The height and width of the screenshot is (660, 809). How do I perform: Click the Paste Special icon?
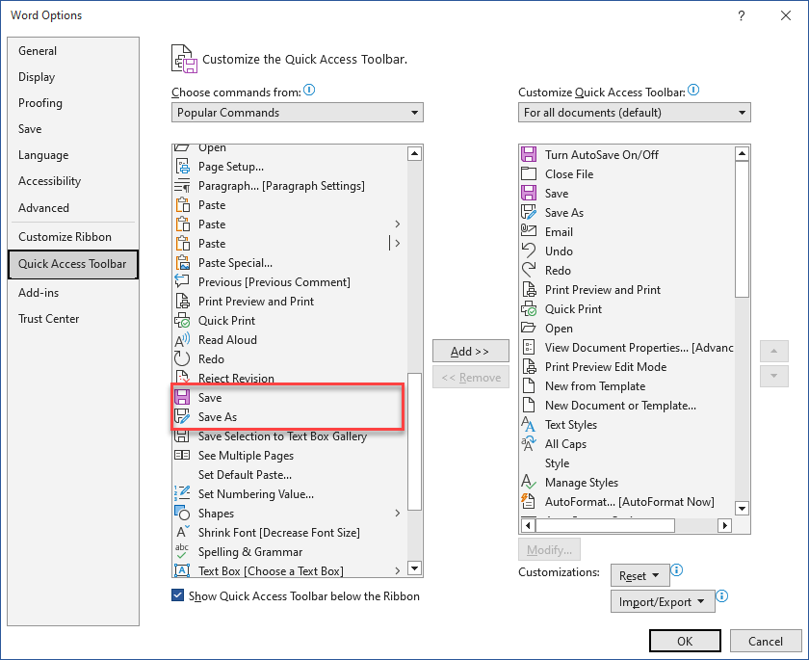(x=183, y=263)
